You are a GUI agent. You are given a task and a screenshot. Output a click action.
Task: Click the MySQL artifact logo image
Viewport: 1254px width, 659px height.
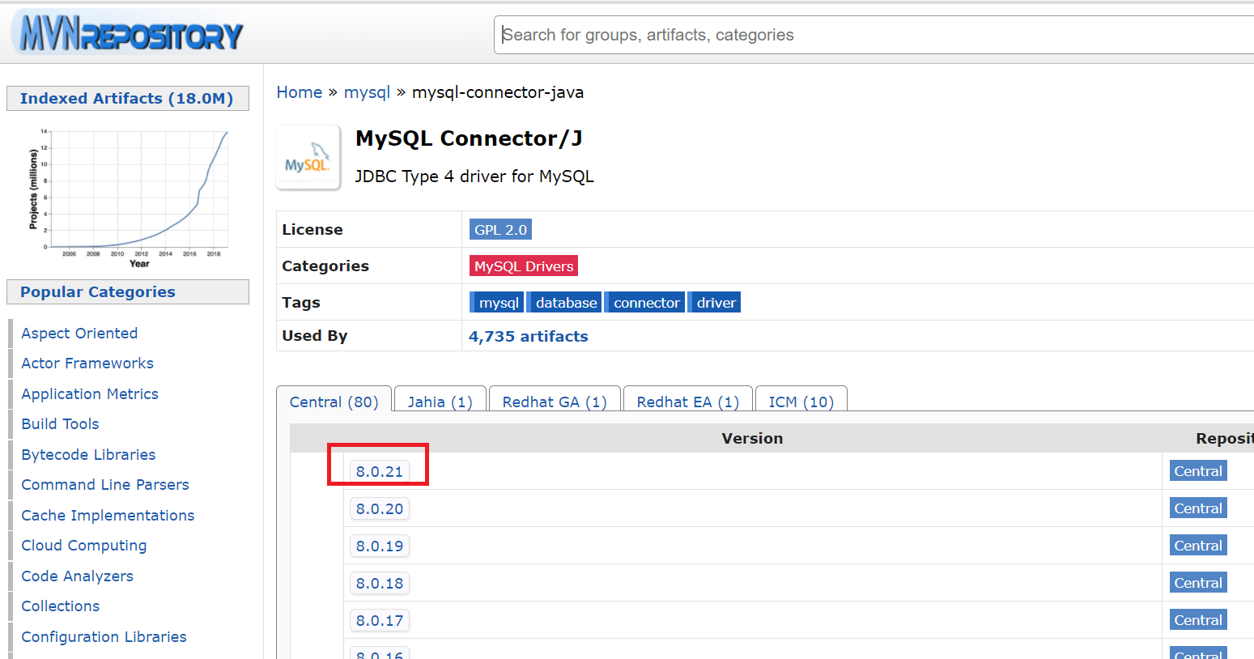[x=308, y=157]
